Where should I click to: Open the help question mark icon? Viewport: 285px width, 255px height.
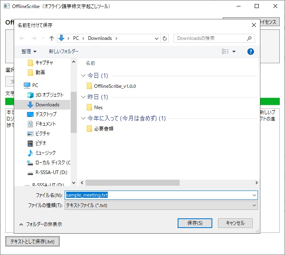[250, 52]
